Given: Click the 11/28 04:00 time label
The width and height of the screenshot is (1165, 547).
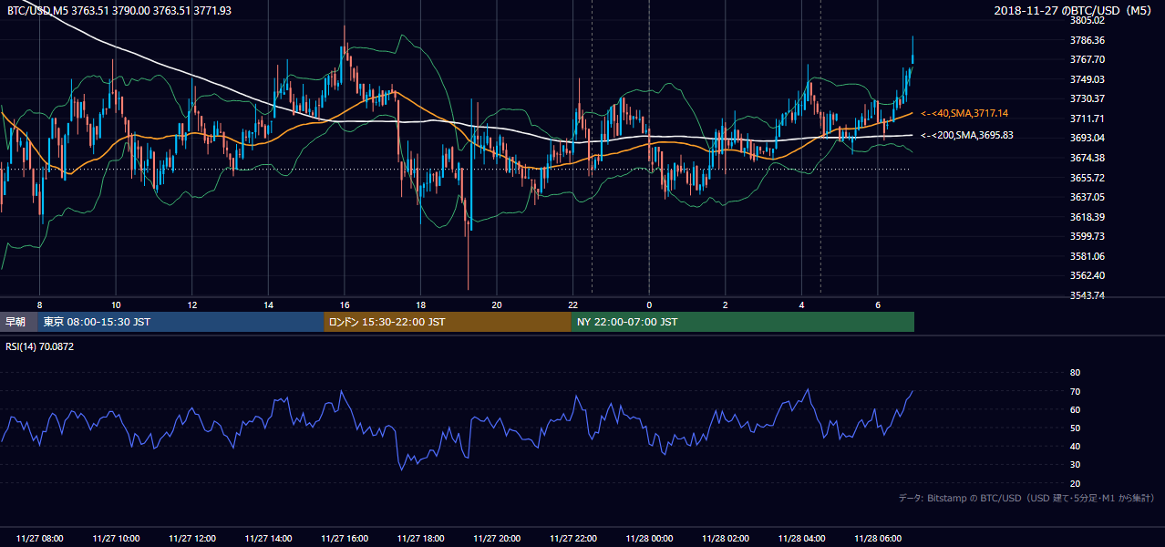Looking at the screenshot, I should pyautogui.click(x=801, y=539).
